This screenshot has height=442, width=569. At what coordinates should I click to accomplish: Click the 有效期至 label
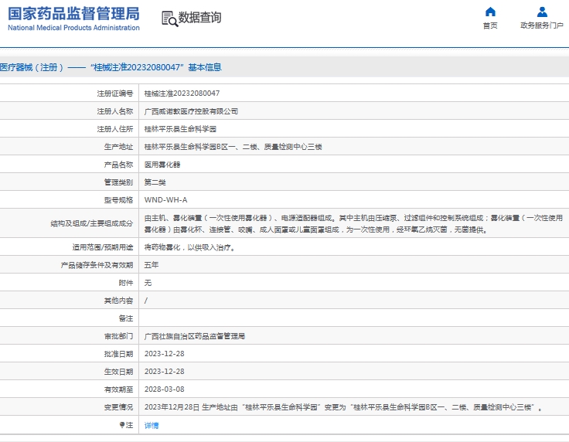pyautogui.click(x=118, y=389)
